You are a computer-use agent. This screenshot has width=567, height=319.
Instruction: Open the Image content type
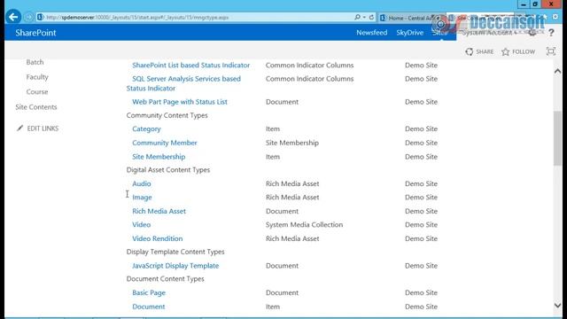[142, 198]
